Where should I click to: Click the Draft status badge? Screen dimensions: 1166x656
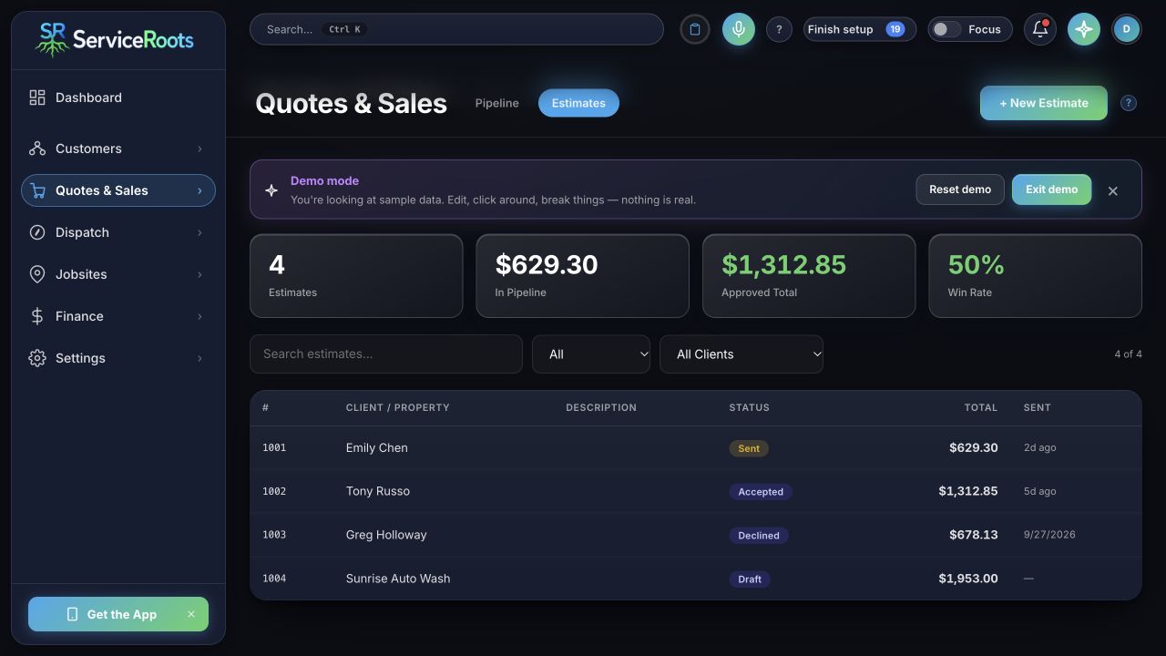(x=750, y=579)
